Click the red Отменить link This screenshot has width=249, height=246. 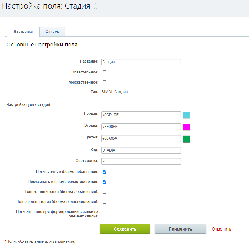(x=221, y=229)
